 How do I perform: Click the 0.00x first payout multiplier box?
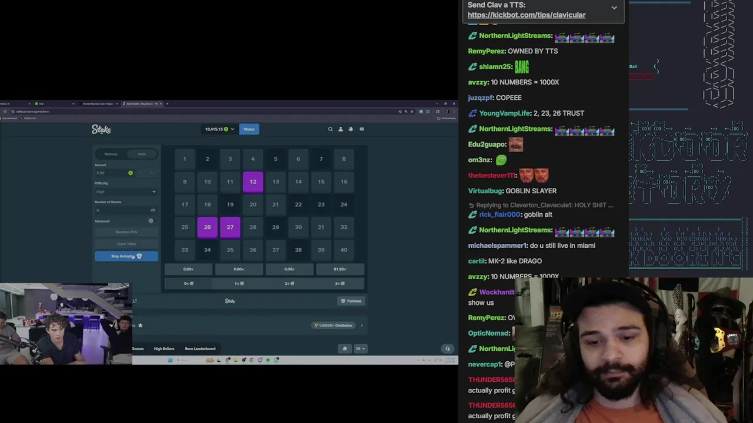(188, 269)
